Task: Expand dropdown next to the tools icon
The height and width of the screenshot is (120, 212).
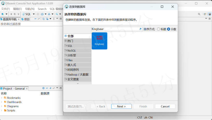Action: pos(53,14)
